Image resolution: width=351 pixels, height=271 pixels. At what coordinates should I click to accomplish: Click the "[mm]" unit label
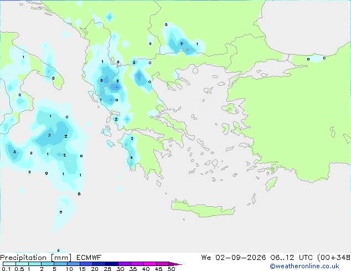(x=61, y=258)
